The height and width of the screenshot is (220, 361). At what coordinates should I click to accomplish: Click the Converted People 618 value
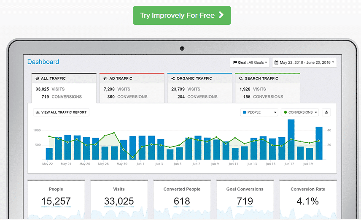tap(182, 201)
